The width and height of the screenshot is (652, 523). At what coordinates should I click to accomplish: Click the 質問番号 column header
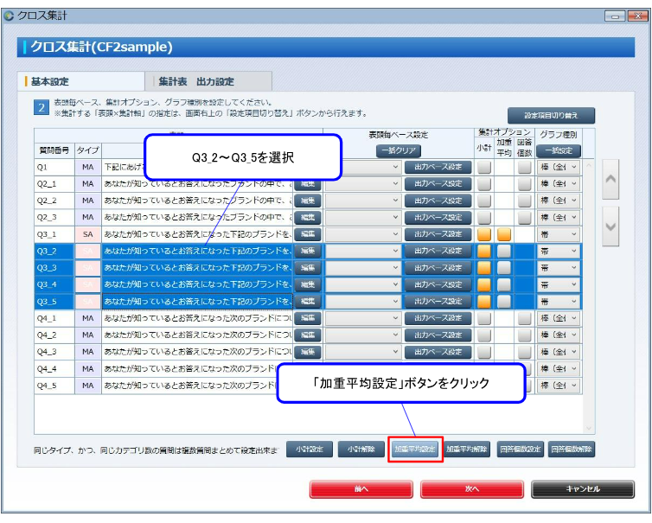[x=54, y=150]
